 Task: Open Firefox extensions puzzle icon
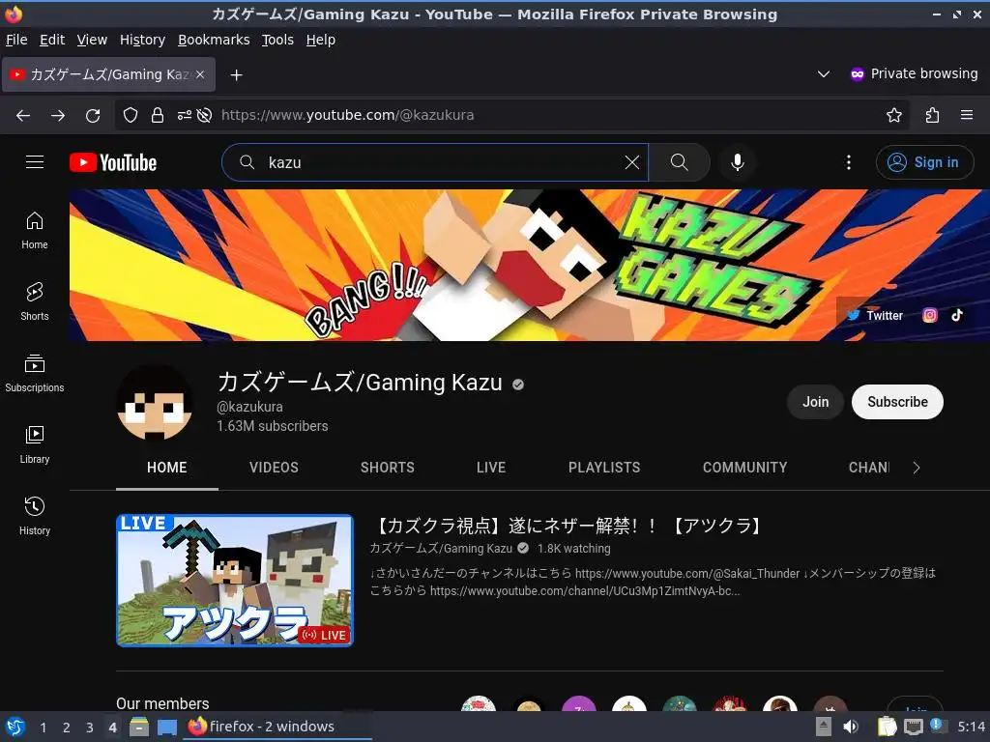932,115
